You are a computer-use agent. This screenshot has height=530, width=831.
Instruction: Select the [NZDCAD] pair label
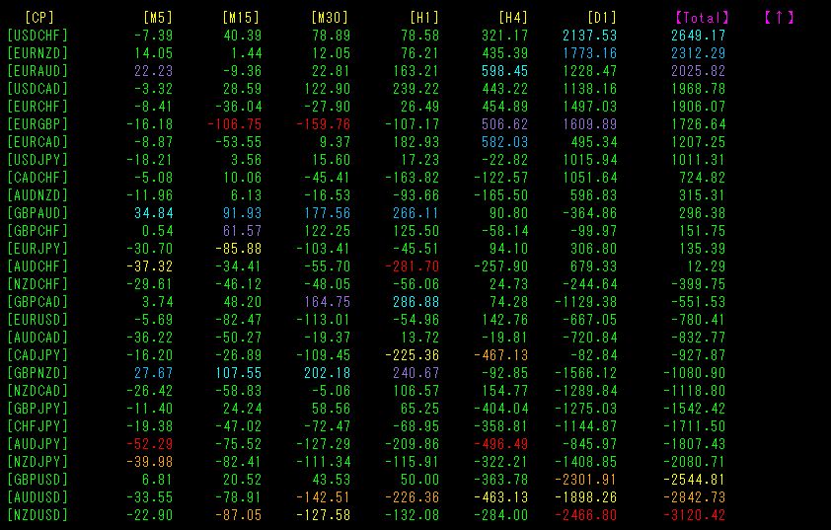tap(38, 391)
